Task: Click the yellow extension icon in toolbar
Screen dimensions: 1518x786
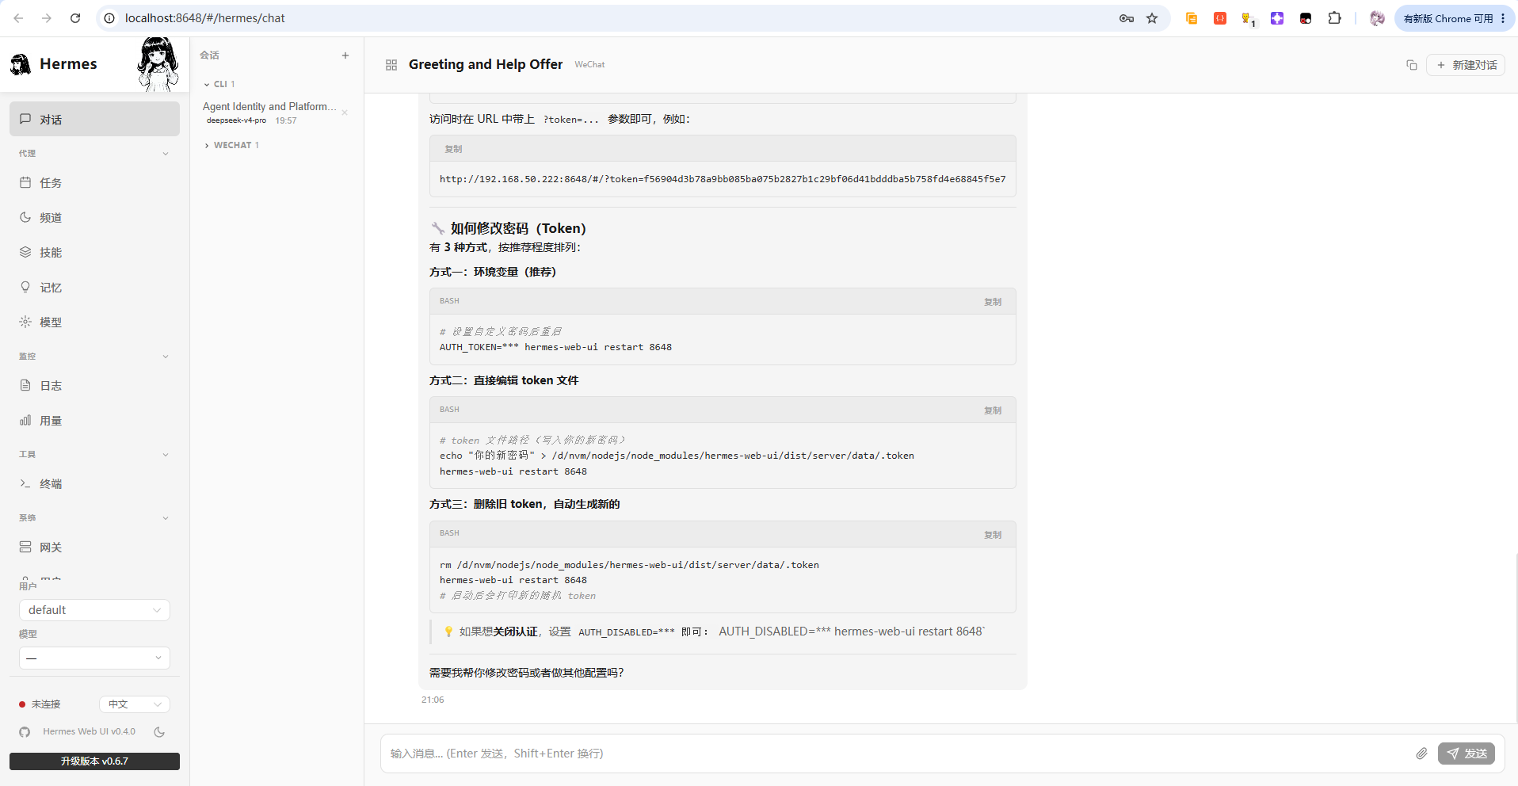Action: click(x=1192, y=18)
